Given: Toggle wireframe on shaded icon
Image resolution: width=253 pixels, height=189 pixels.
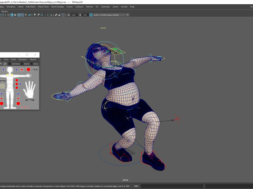Looking at the screenshot, I should (19, 15).
